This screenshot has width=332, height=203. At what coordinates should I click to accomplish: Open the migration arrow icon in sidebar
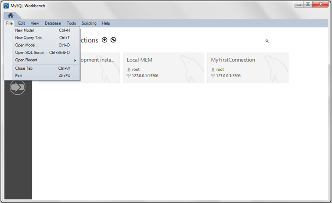pos(18,87)
